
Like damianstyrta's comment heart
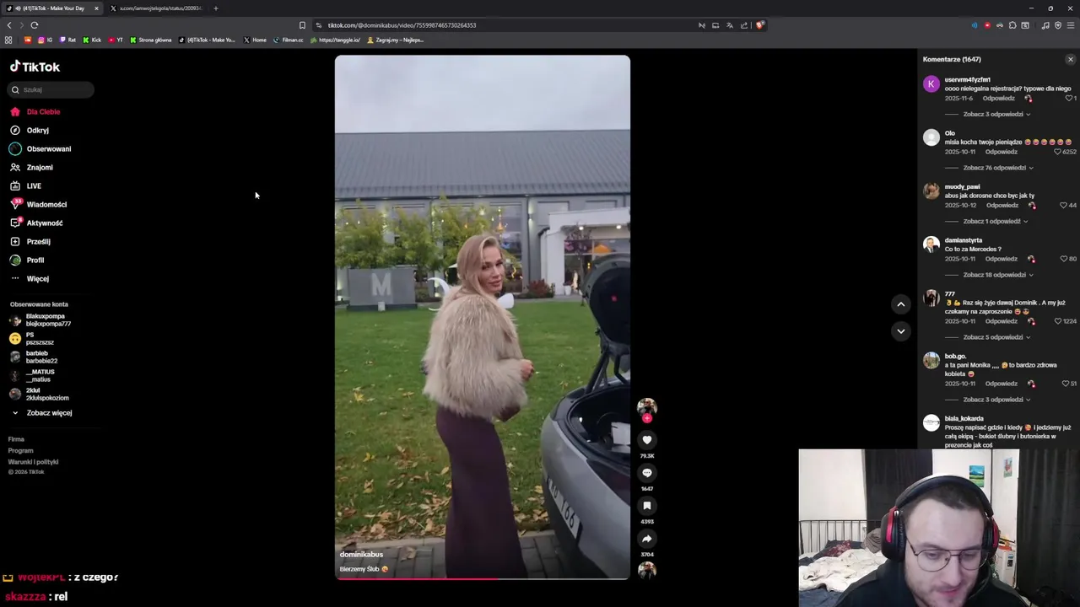1063,259
